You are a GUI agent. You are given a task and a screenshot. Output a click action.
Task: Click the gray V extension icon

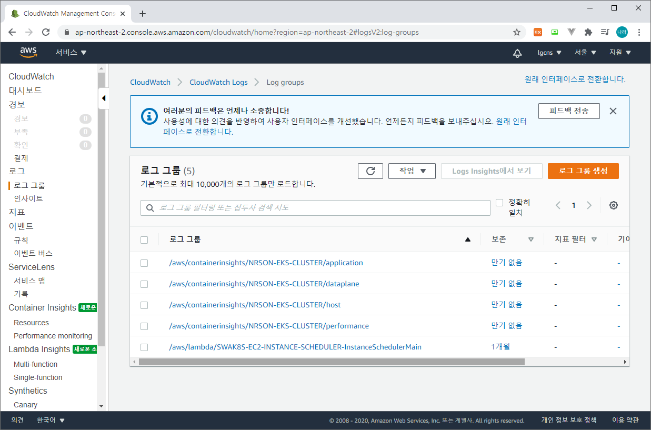(572, 32)
